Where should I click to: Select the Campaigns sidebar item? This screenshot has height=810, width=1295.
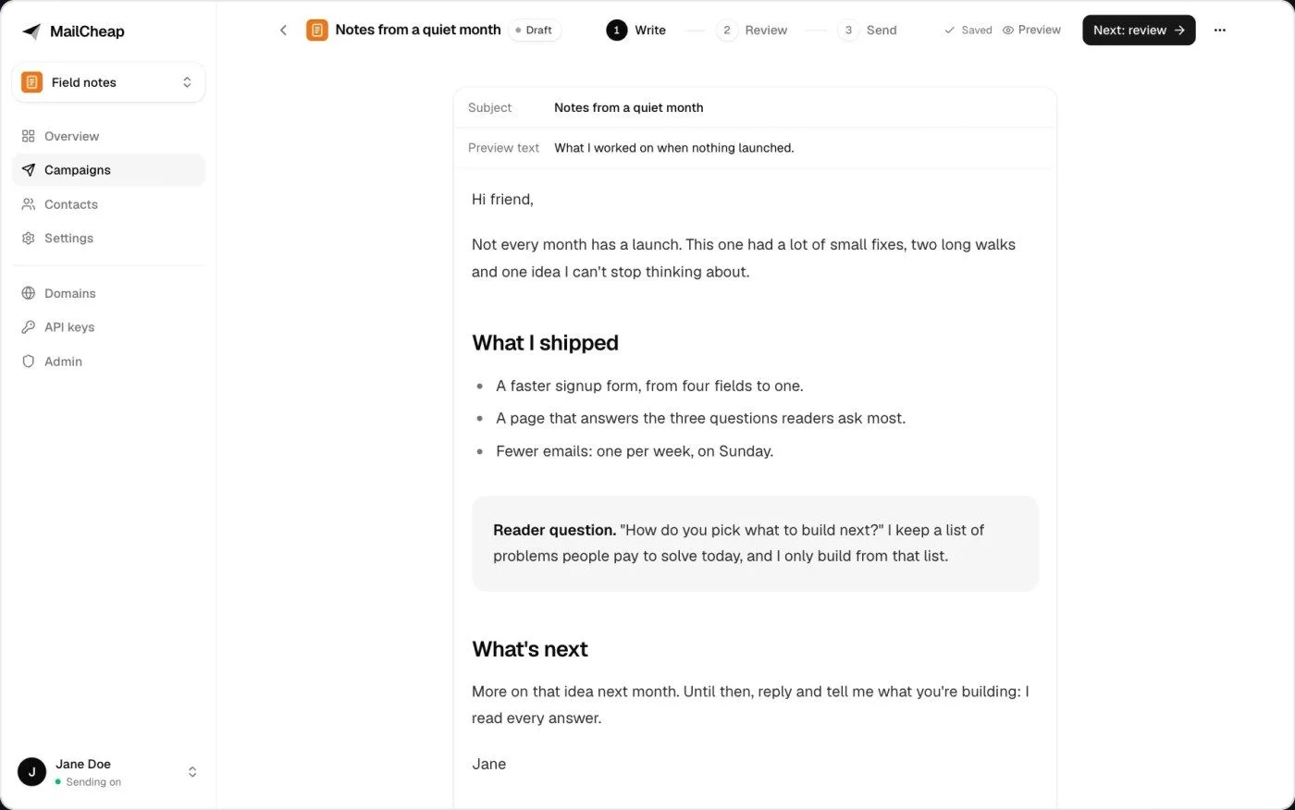click(x=108, y=170)
